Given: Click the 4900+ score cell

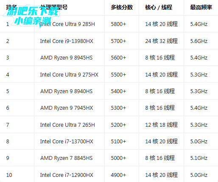Looking at the screenshot, I should tap(118, 175).
